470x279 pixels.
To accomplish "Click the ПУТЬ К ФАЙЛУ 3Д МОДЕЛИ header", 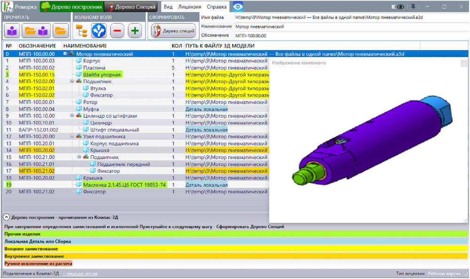I will point(219,46).
